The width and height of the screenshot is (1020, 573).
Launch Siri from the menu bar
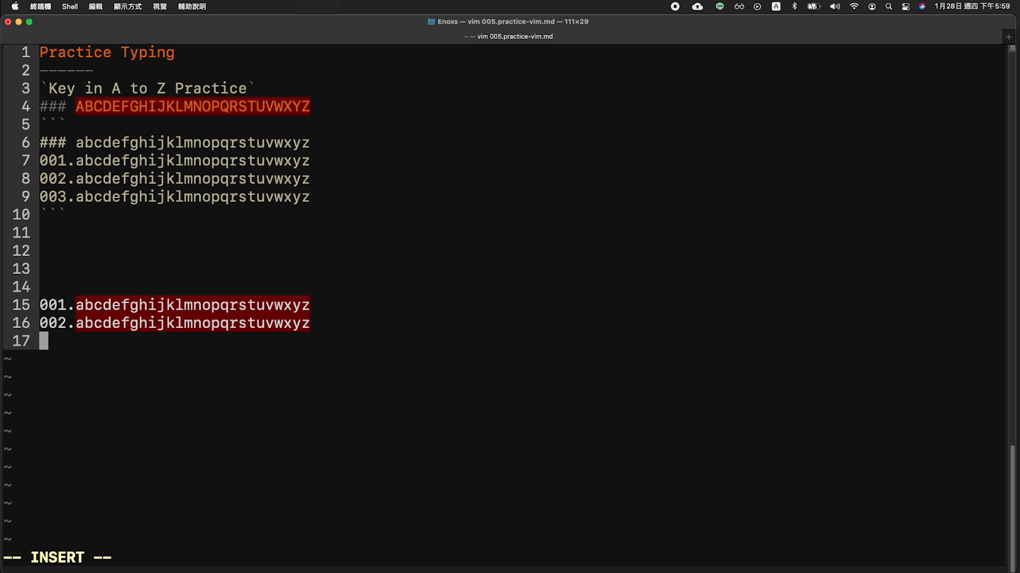[922, 6]
